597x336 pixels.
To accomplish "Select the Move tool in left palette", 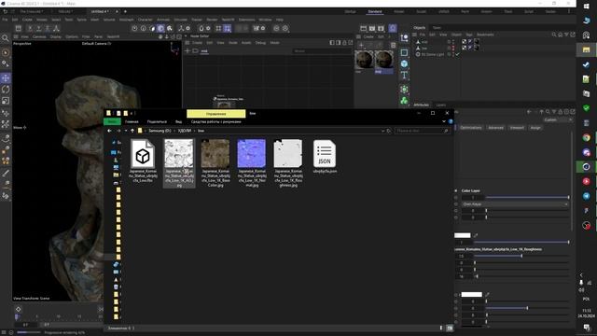I will click(x=6, y=78).
